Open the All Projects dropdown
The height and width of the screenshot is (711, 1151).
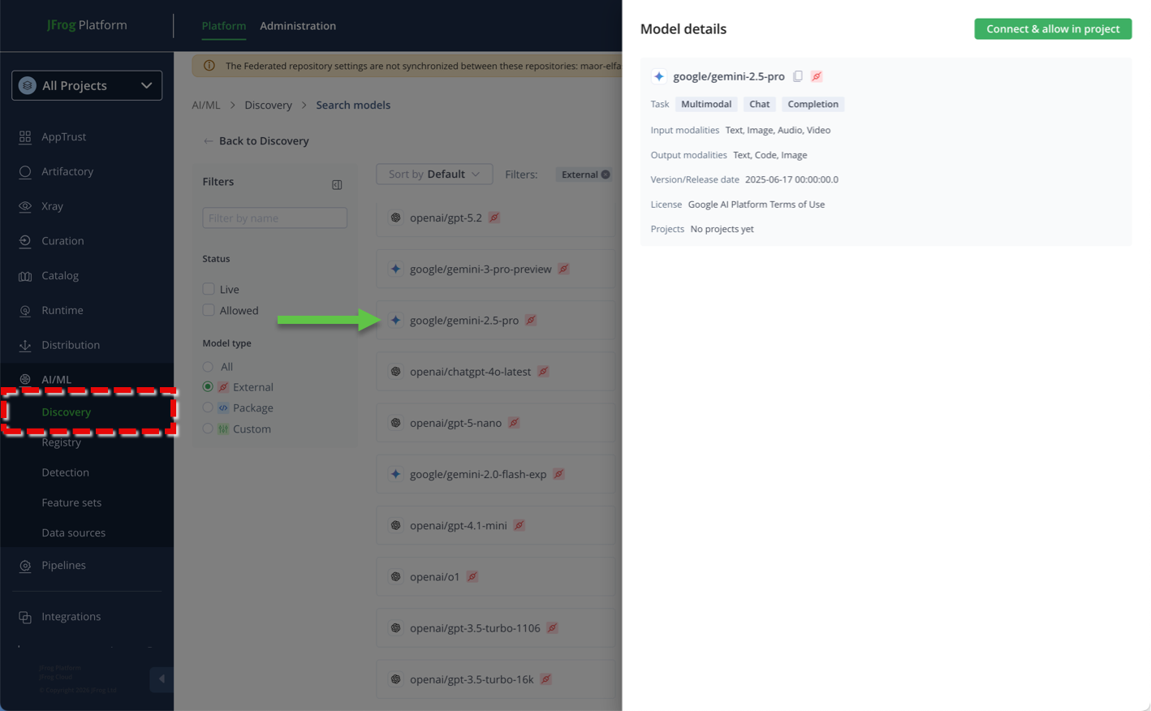pos(87,85)
